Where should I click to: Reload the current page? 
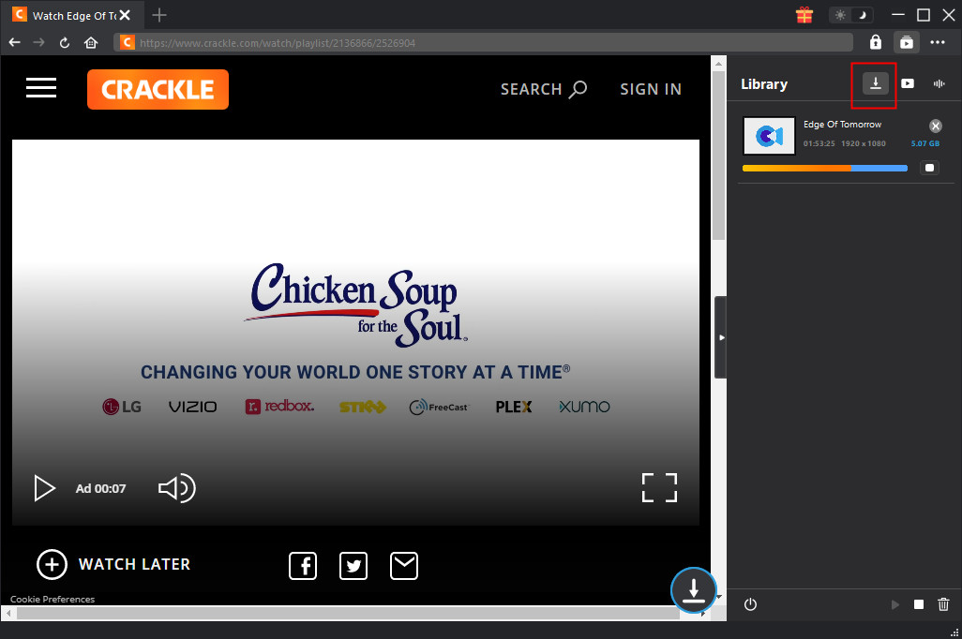pos(65,43)
